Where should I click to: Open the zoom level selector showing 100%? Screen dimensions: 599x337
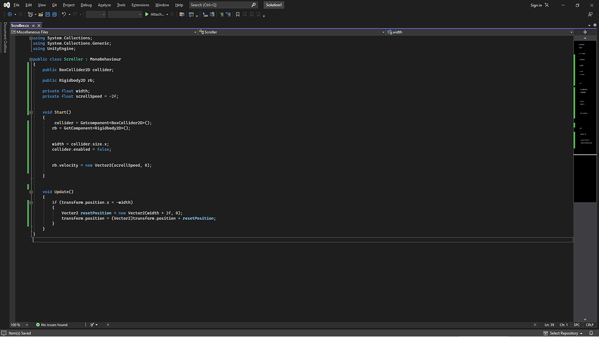coord(19,325)
